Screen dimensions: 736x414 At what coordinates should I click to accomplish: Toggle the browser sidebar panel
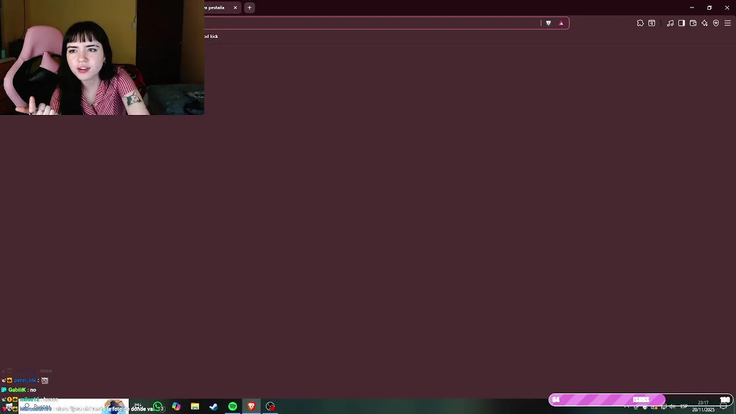681,23
